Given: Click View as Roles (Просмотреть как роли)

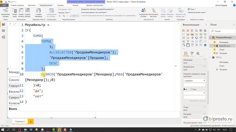Looking at the screenshot, I should [x=153, y=12].
